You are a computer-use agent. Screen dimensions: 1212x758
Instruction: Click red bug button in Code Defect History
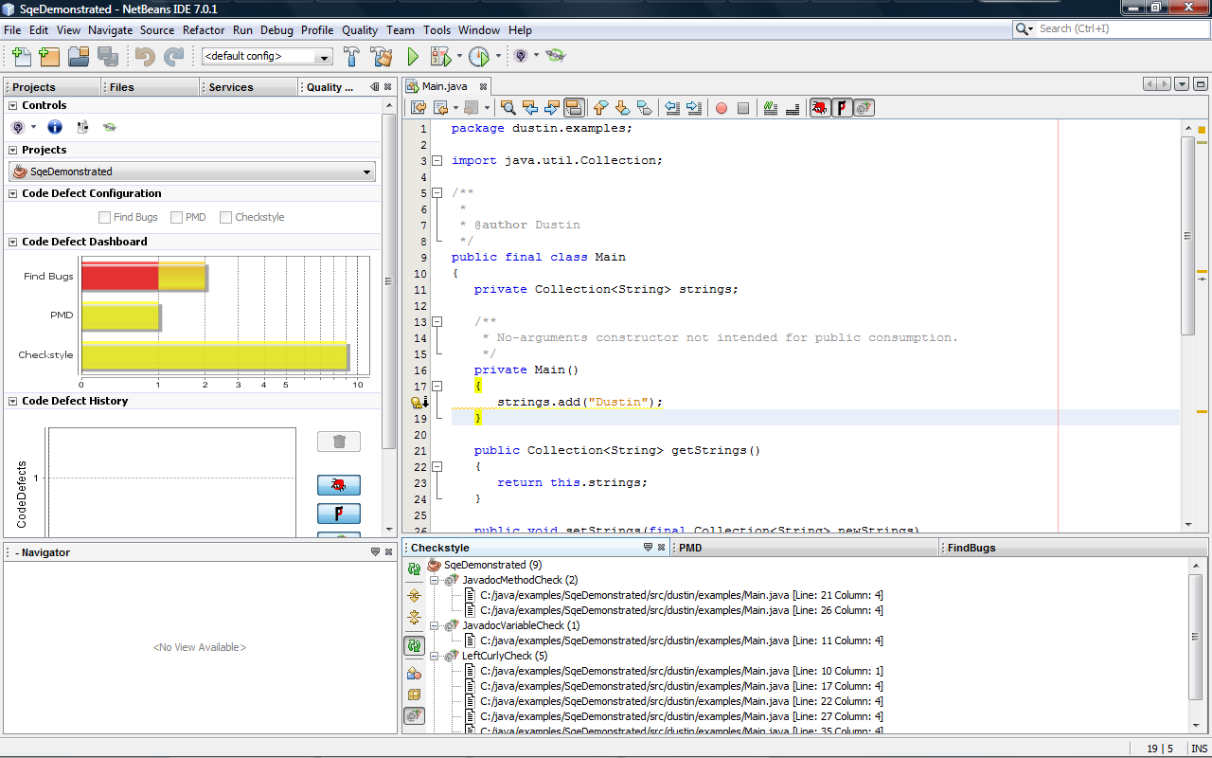tap(339, 485)
